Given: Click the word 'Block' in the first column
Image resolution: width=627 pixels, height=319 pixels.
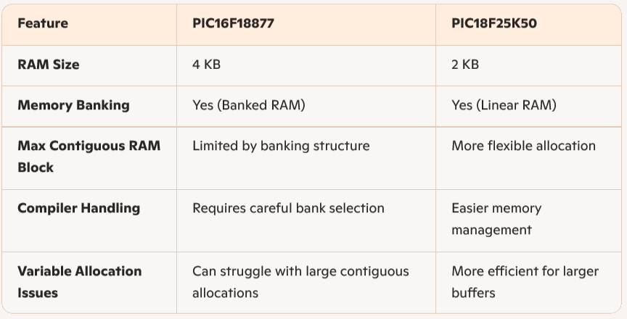Looking at the screenshot, I should [x=36, y=167].
